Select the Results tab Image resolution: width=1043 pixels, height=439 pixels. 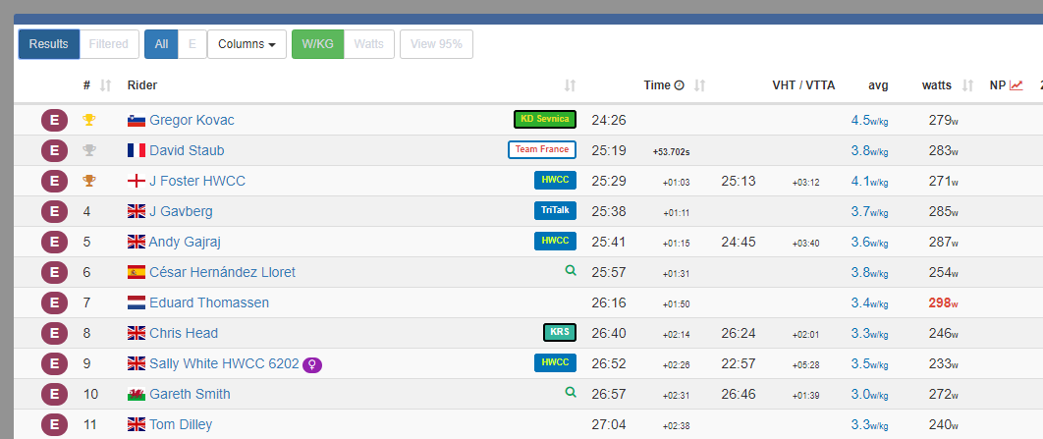point(48,44)
